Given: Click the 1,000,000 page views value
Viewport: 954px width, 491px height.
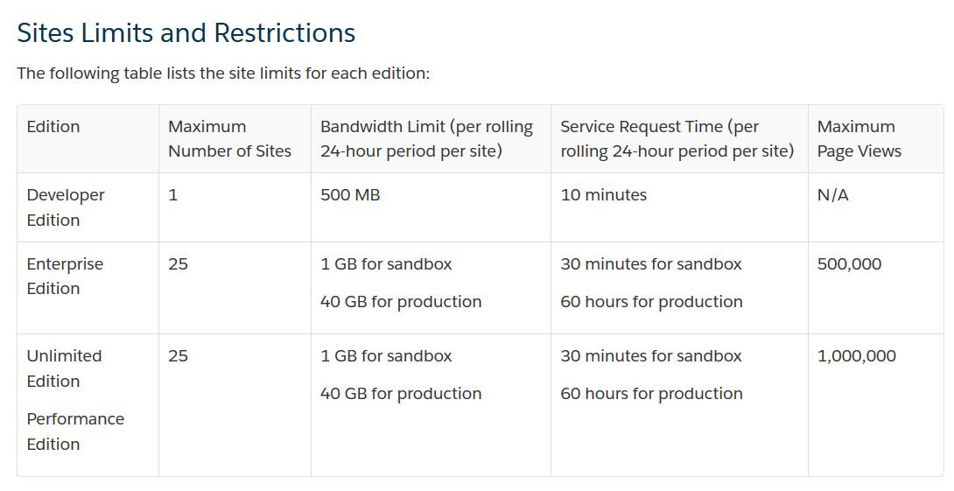Looking at the screenshot, I should [856, 356].
